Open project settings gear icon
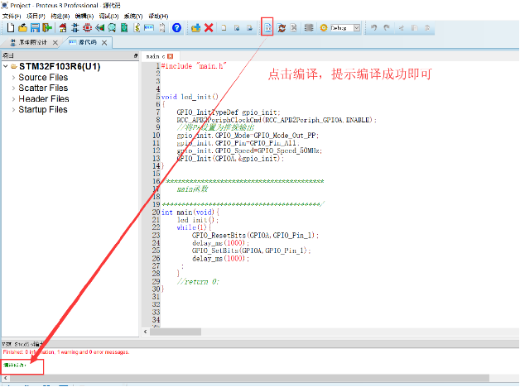The width and height of the screenshot is (520, 387). pos(324,28)
